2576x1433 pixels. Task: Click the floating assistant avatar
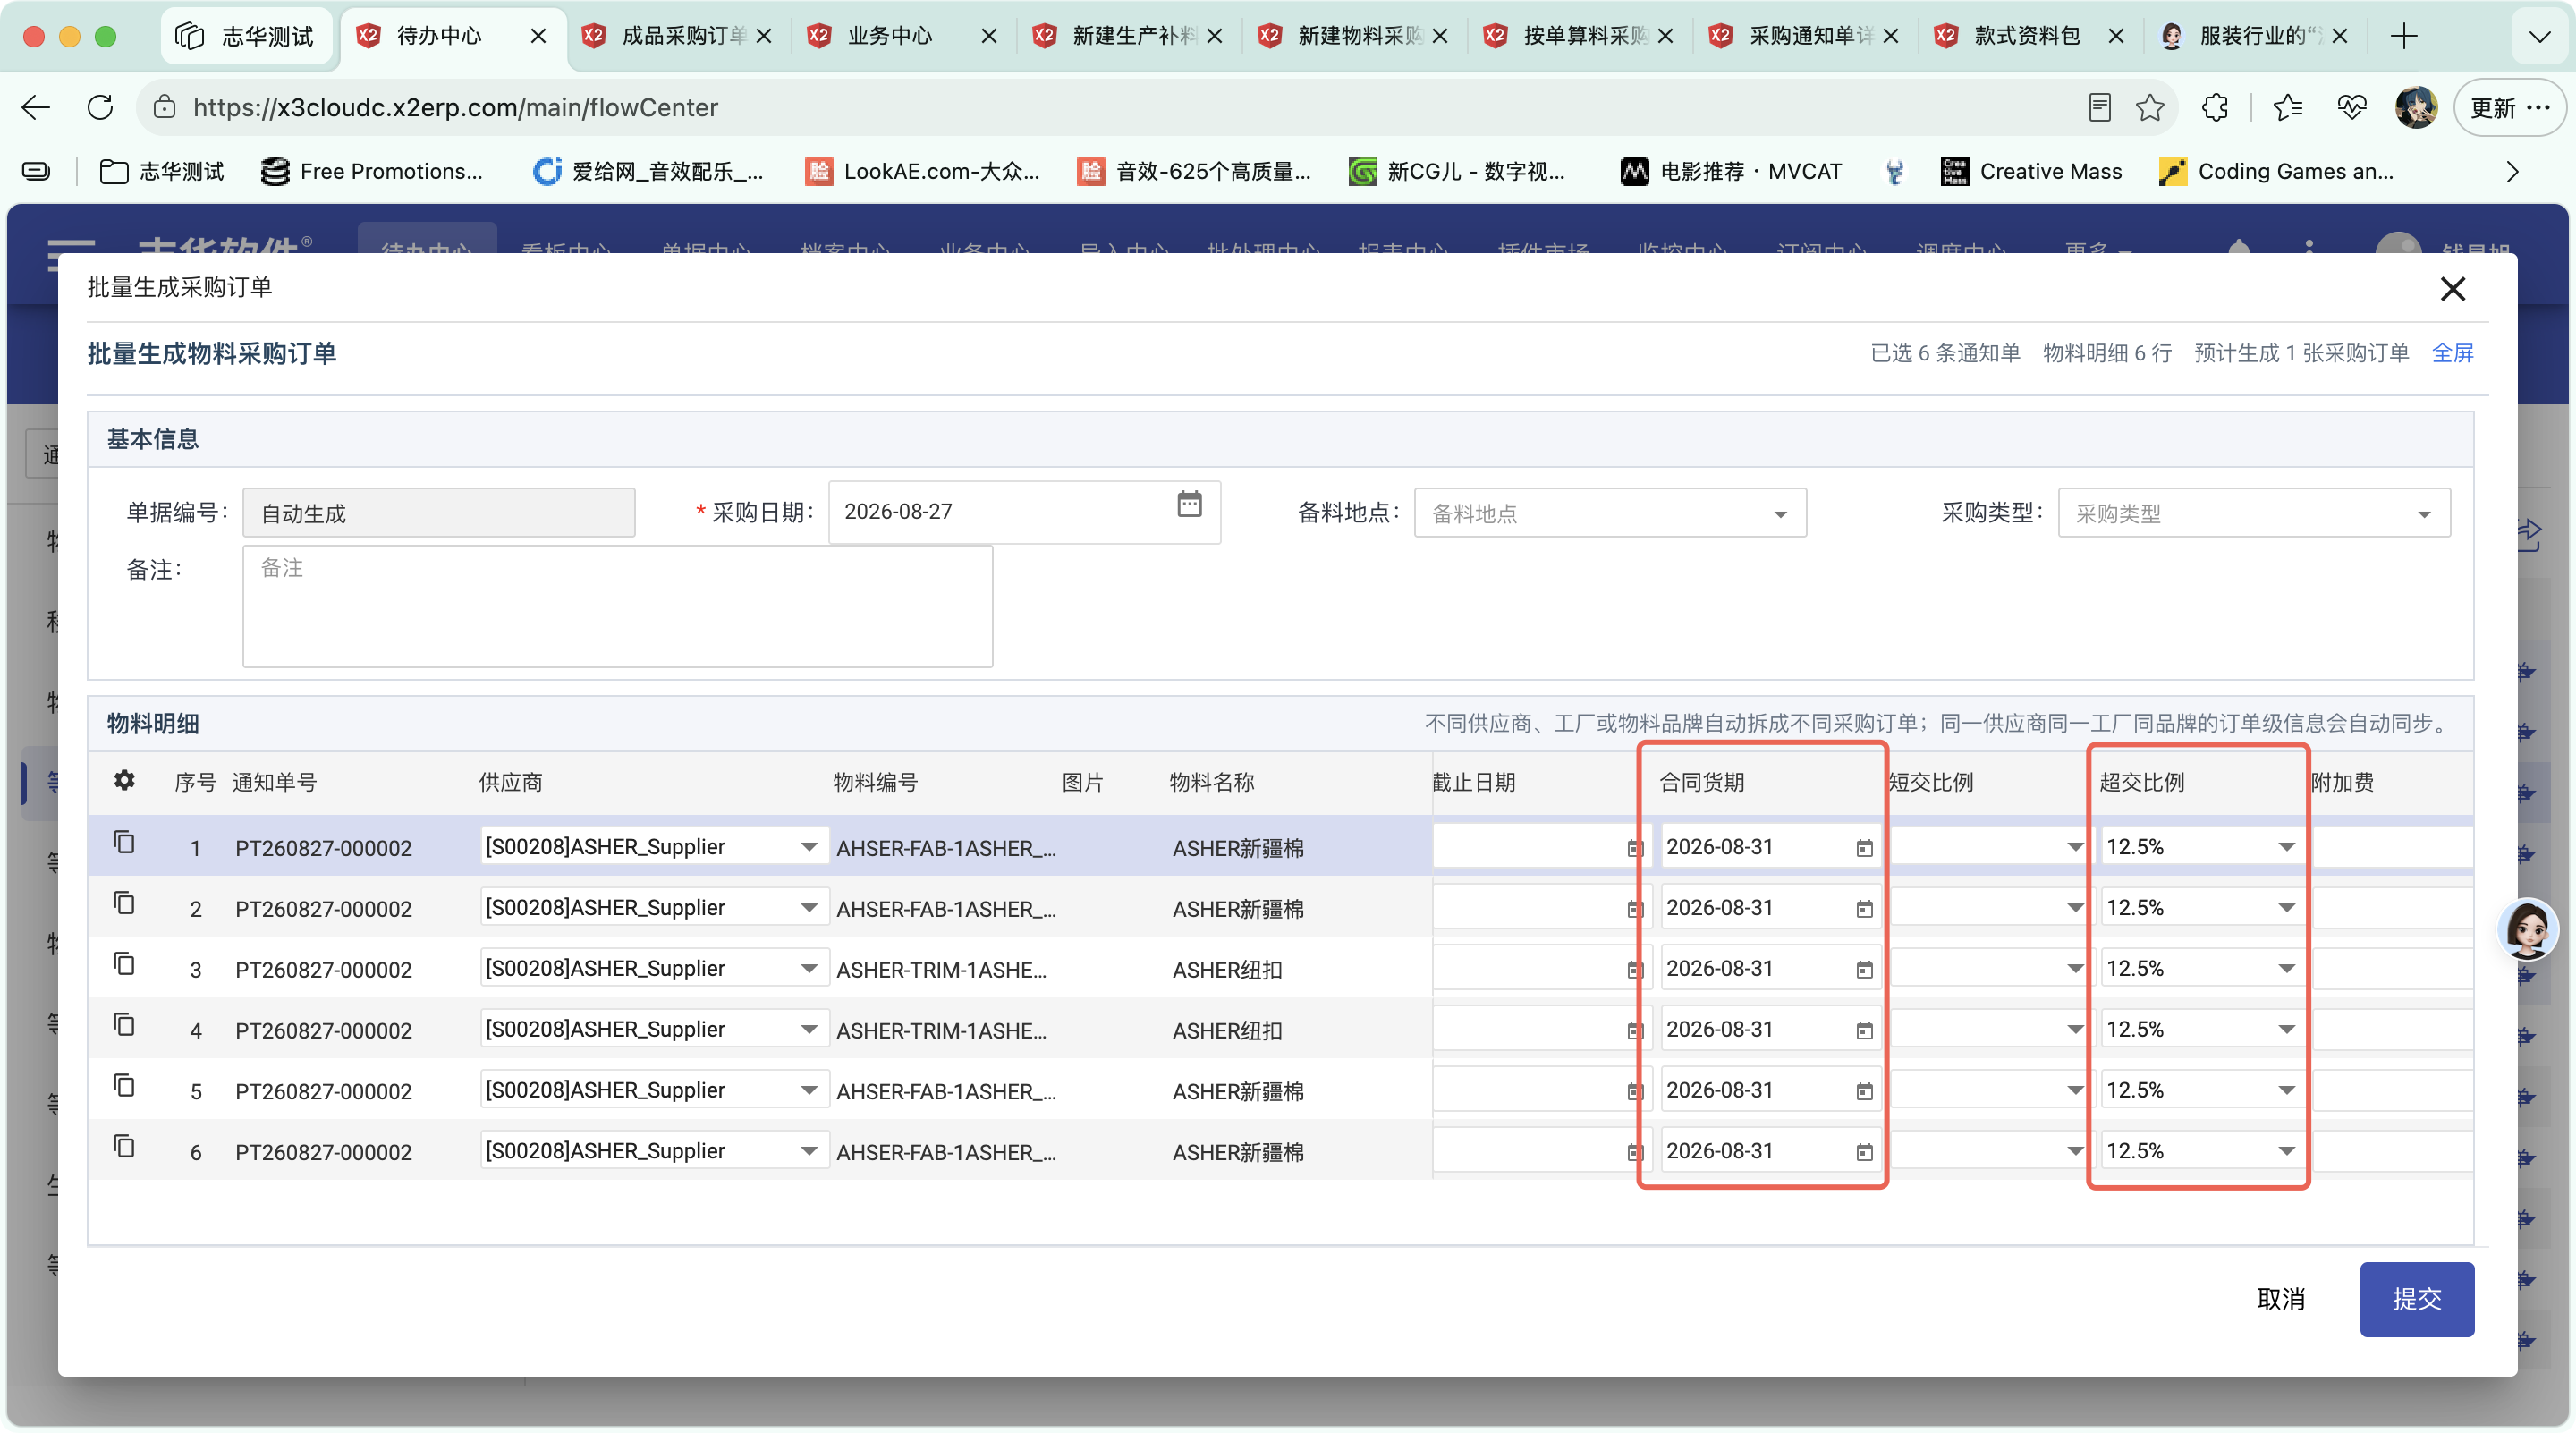(x=2527, y=930)
